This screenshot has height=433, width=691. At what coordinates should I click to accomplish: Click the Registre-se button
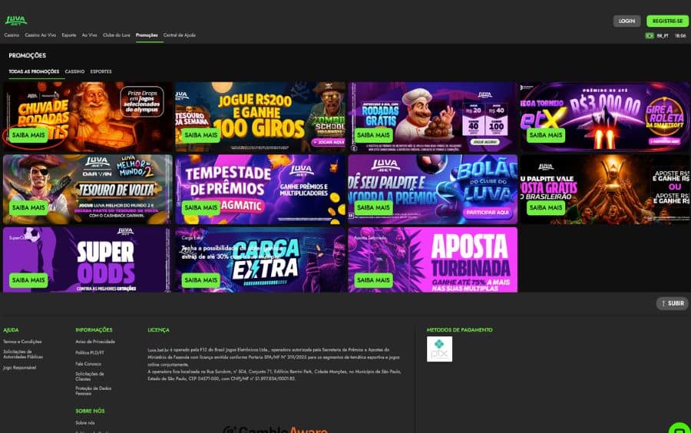(x=667, y=21)
